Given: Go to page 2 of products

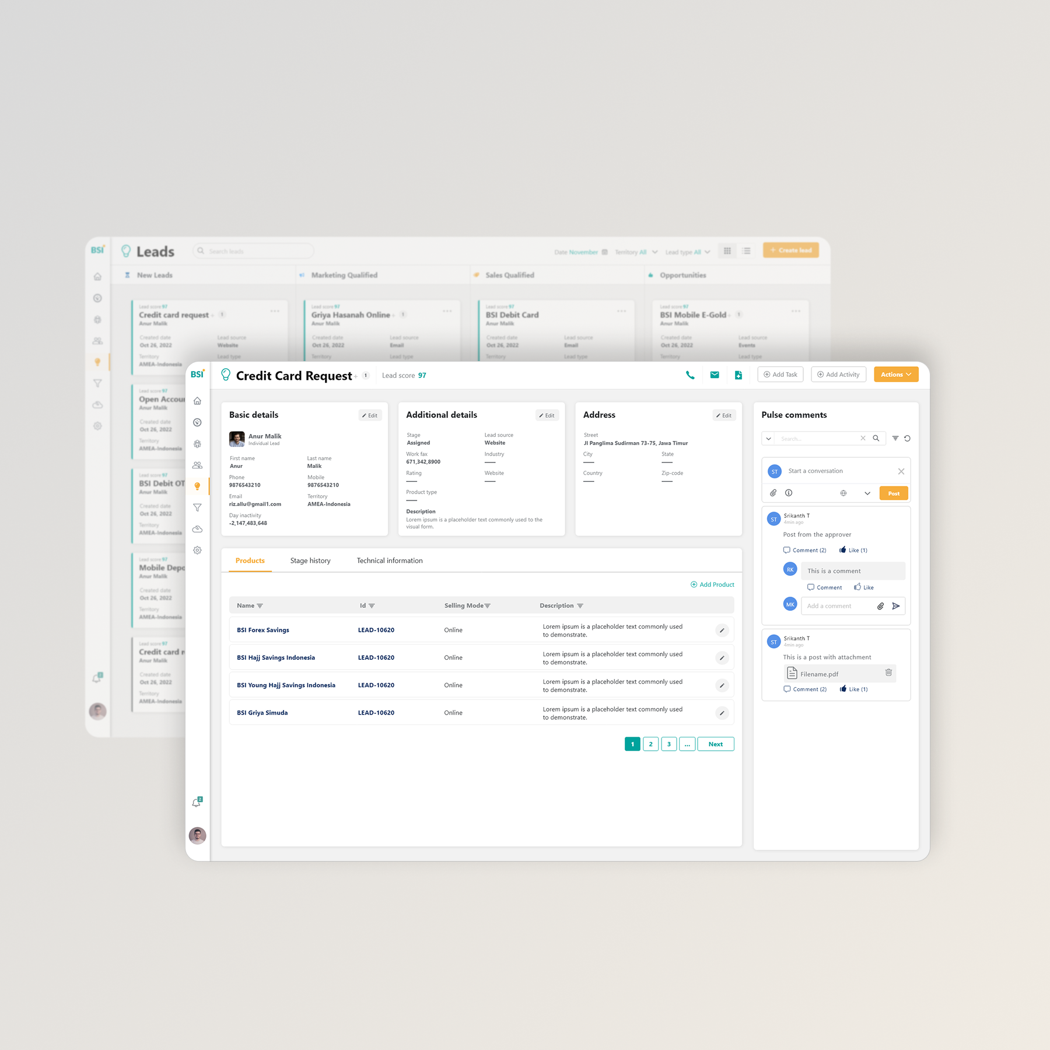Looking at the screenshot, I should [x=650, y=744].
